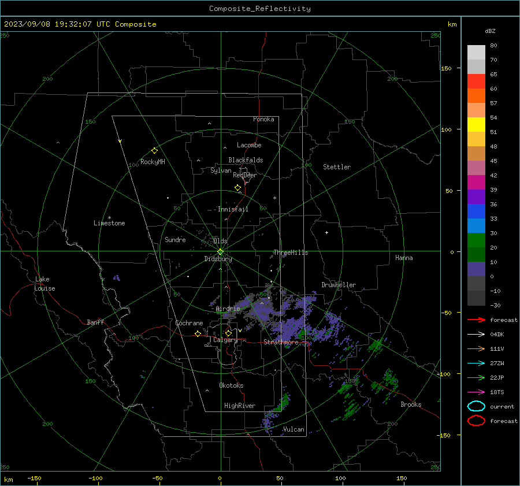Click the yellow diamond marker above Calgary
The image size is (520, 486).
(228, 333)
